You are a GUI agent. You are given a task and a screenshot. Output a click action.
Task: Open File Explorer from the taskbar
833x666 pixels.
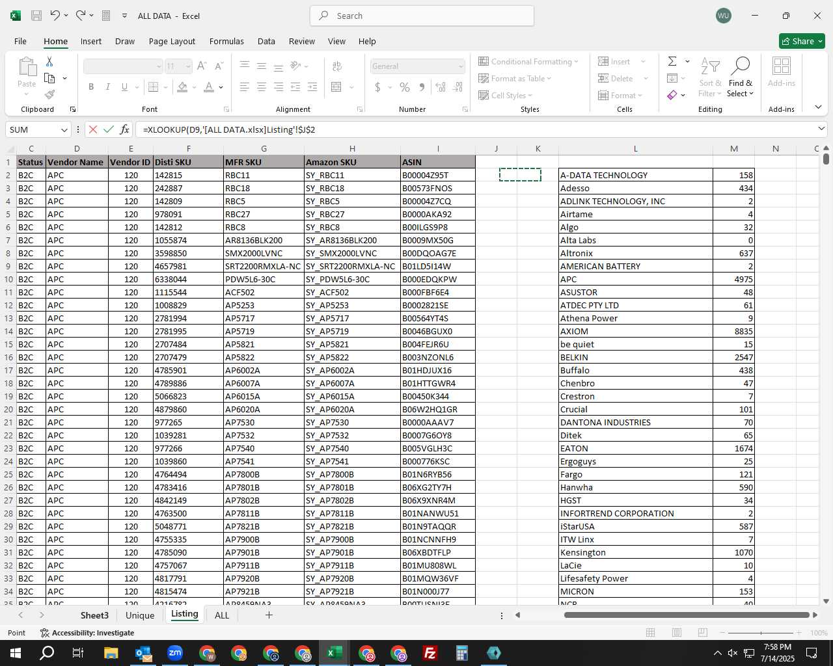(x=111, y=653)
